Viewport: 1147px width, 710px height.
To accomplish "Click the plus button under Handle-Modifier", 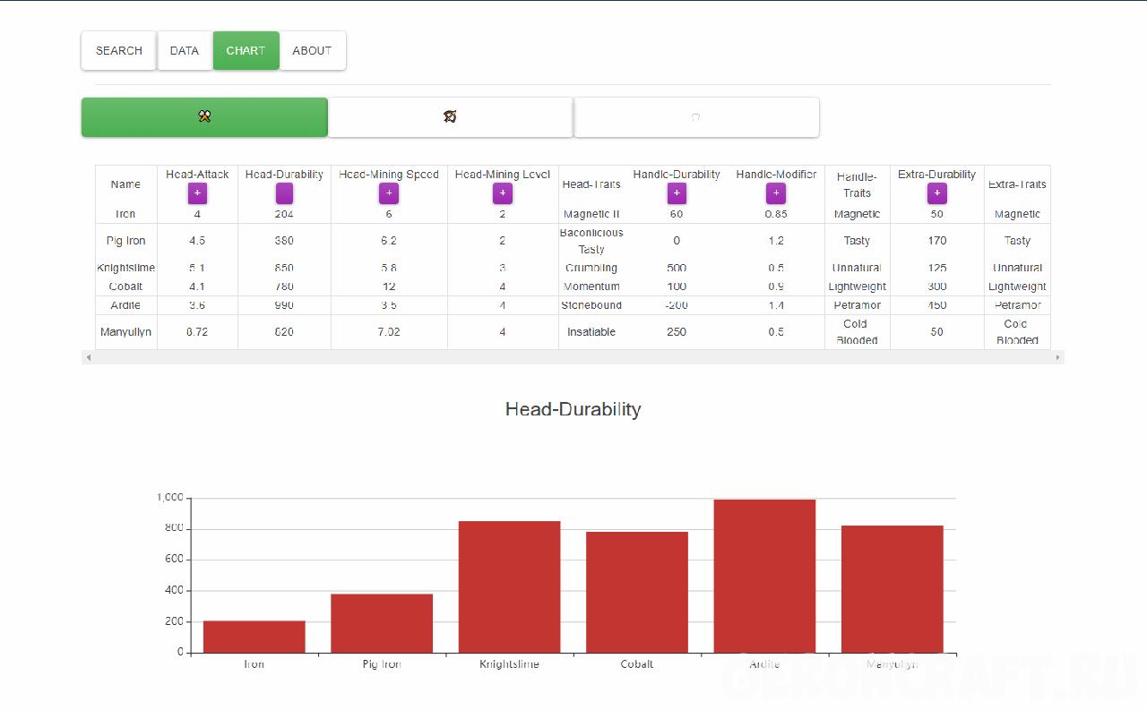I will point(776,193).
